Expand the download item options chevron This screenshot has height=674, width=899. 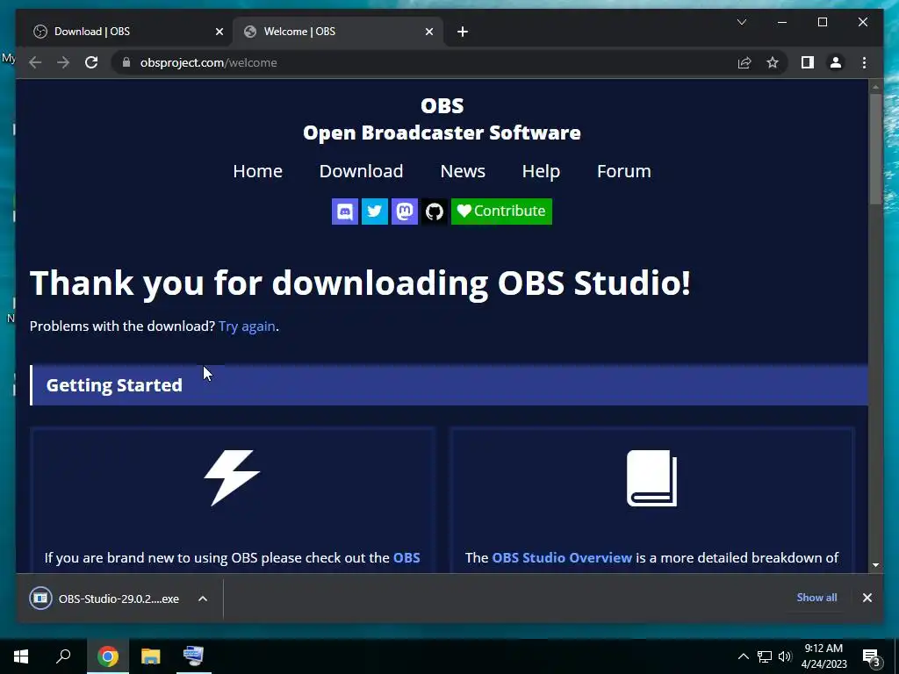click(203, 599)
